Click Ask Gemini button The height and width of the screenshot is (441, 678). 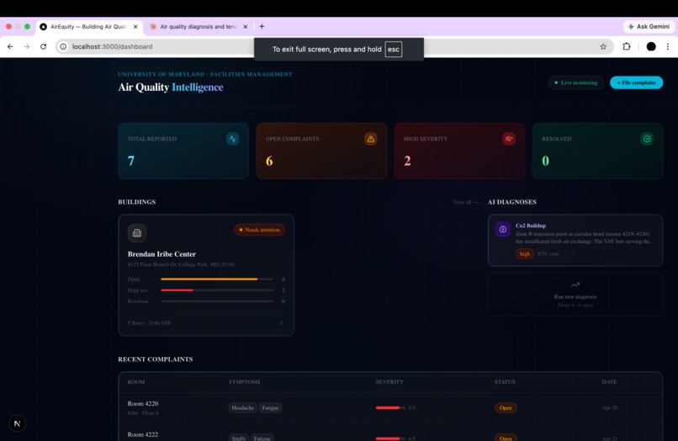click(649, 26)
